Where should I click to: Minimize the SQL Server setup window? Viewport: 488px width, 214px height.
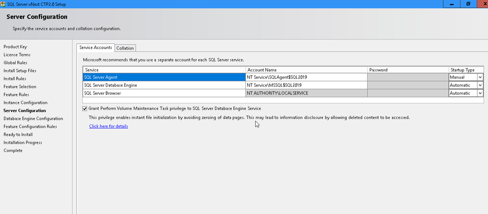451,4
